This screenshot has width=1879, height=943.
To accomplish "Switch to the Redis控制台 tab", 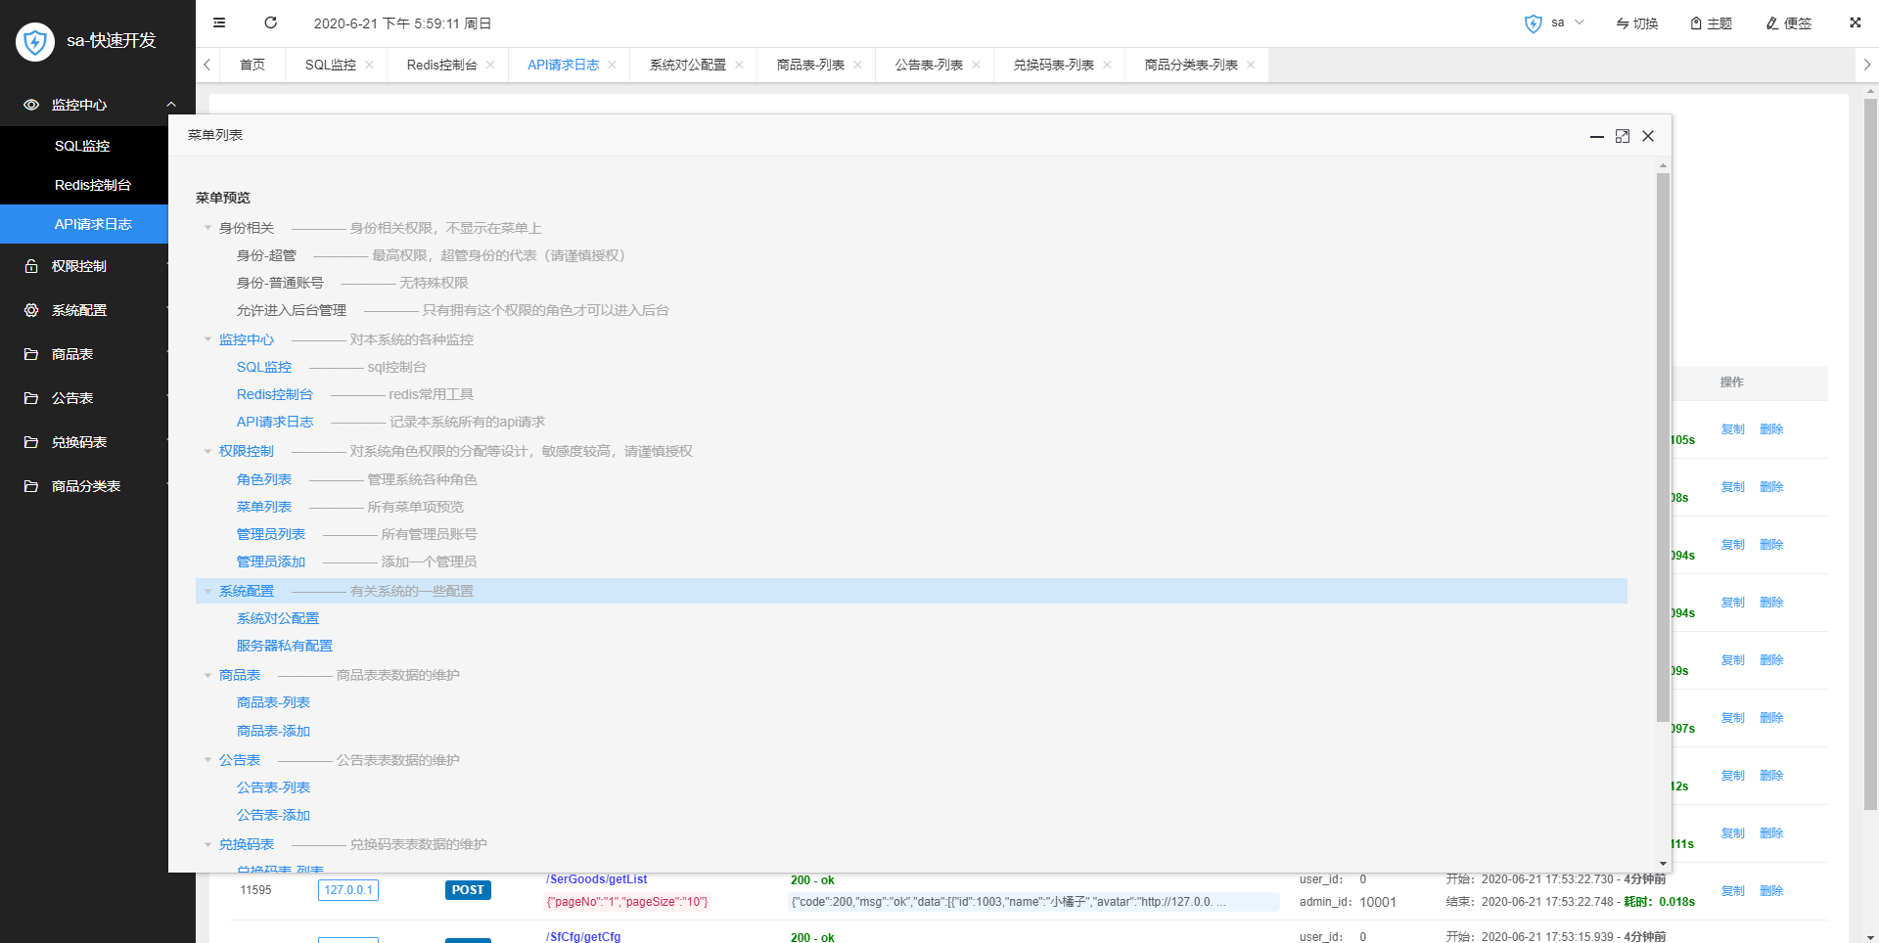I will point(441,65).
